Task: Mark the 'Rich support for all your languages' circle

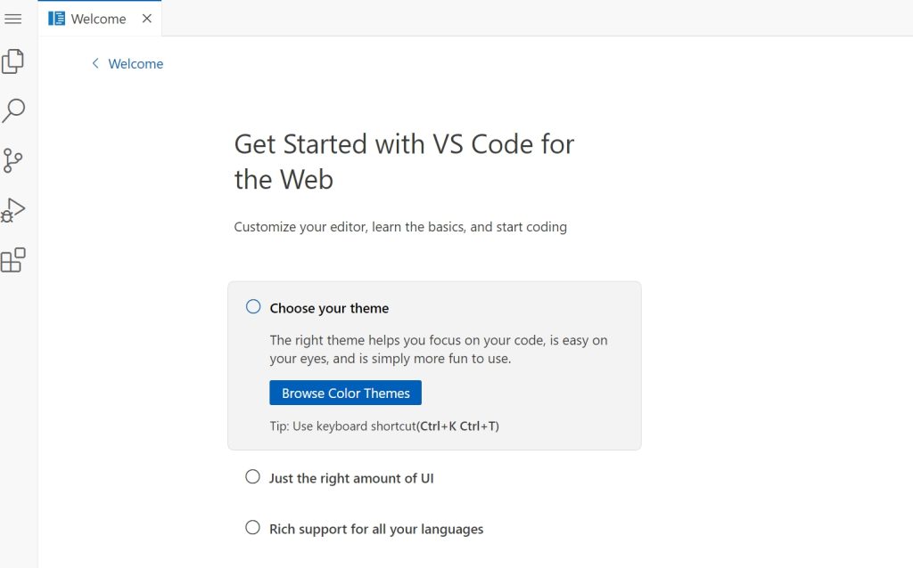Action: click(x=252, y=528)
